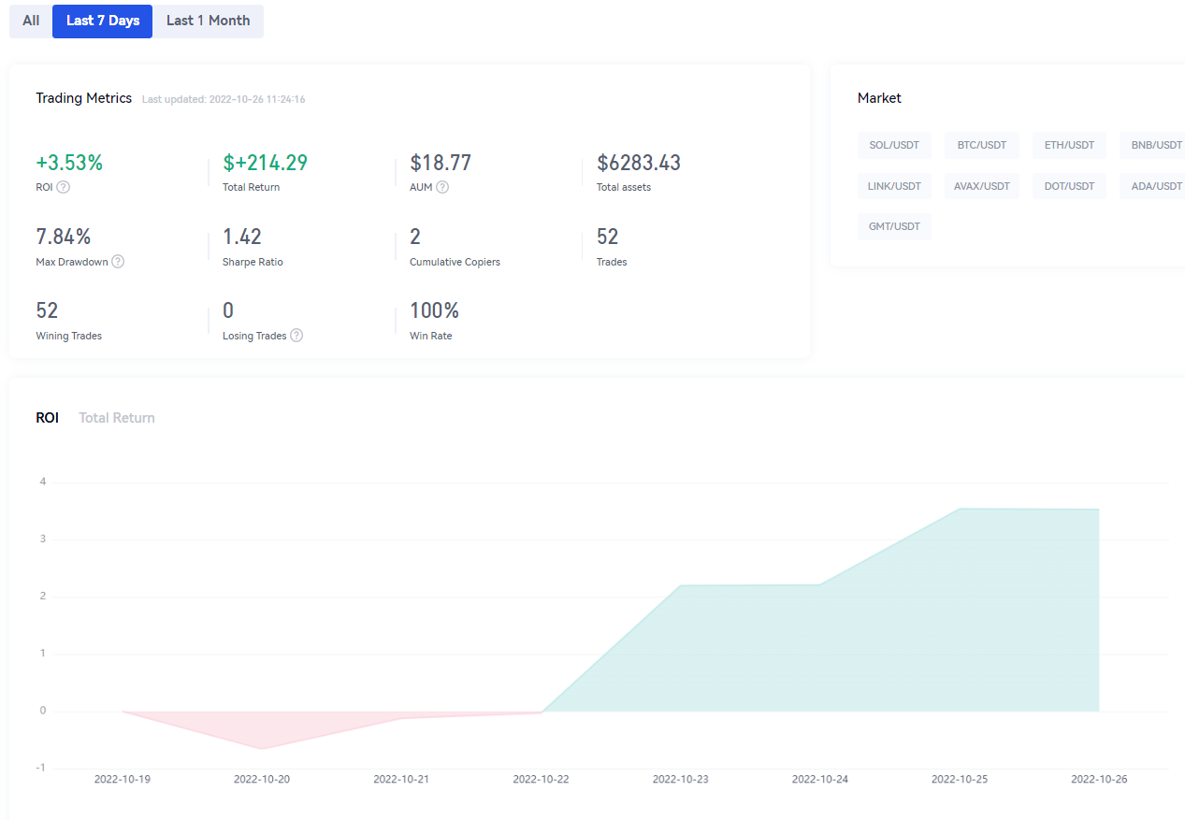
Task: Choose the LINK/USDT market pair
Action: coord(894,186)
